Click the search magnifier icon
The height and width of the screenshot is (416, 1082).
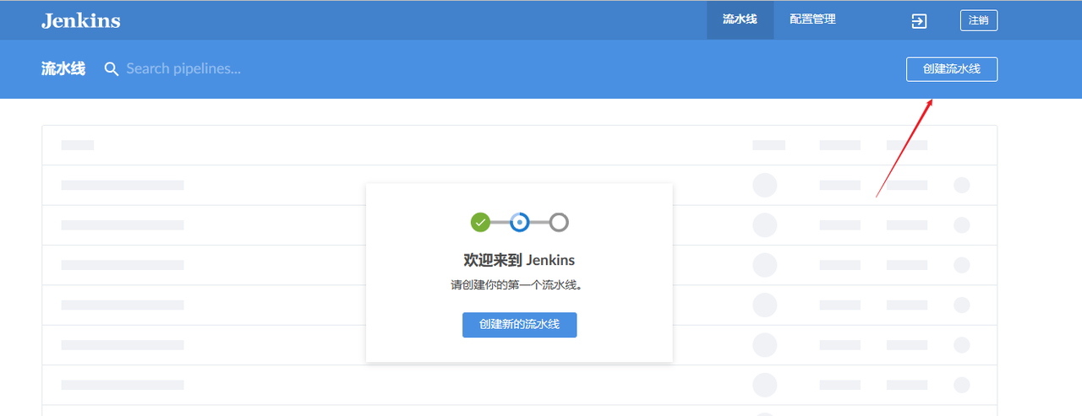coord(112,69)
